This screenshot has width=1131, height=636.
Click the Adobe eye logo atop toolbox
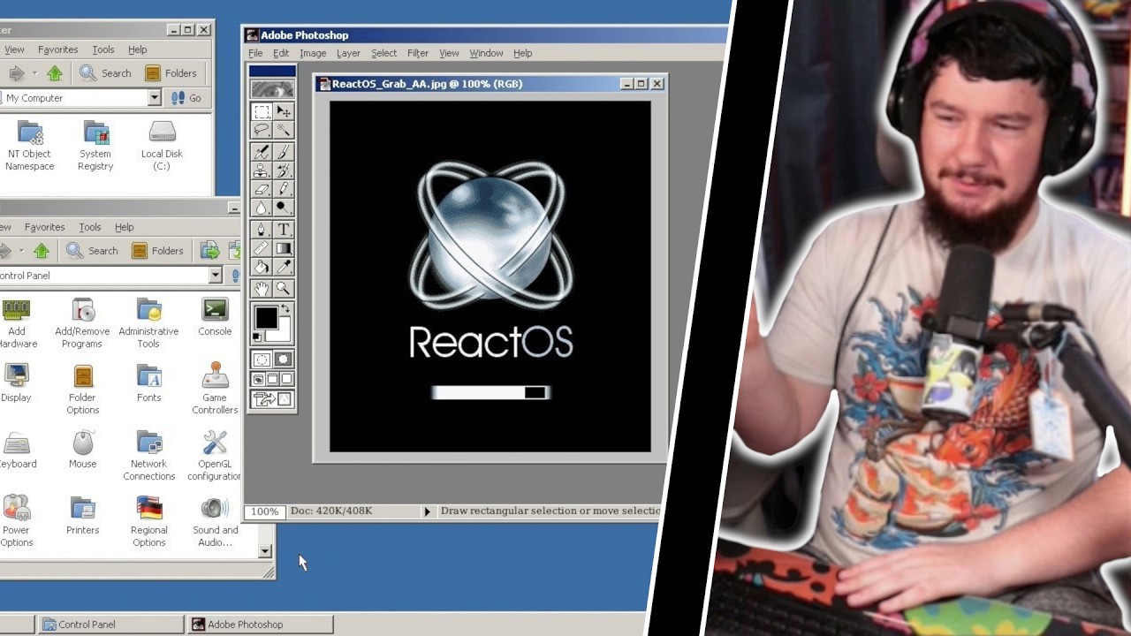(273, 89)
